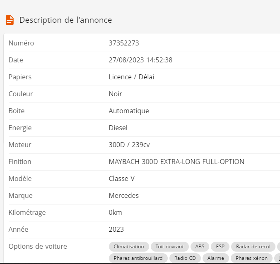Click the 'Moteur' row label
This screenshot has height=264, width=280.
(x=20, y=145)
